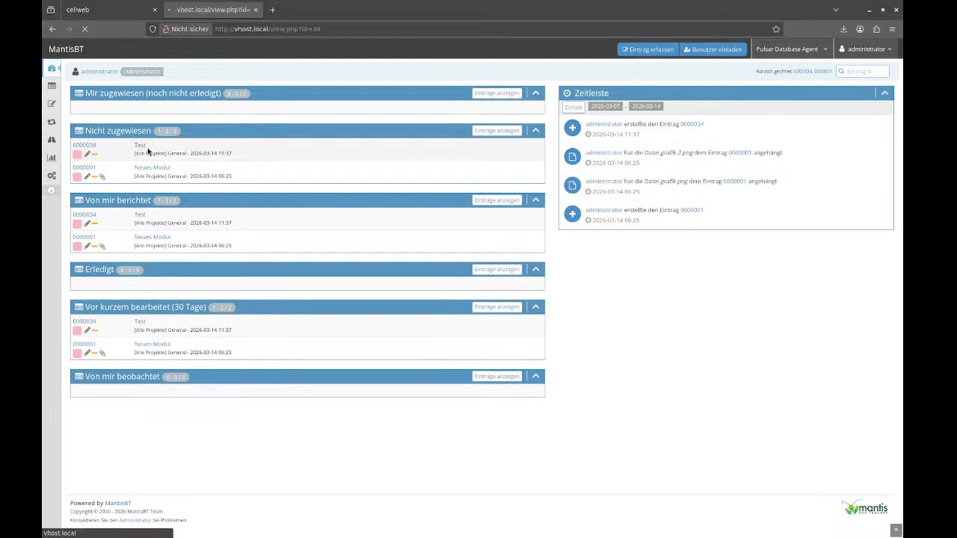Click attachment paperclip for 0000001 under Nicht zugewiesen
The width and height of the screenshot is (957, 538).
pyautogui.click(x=102, y=177)
